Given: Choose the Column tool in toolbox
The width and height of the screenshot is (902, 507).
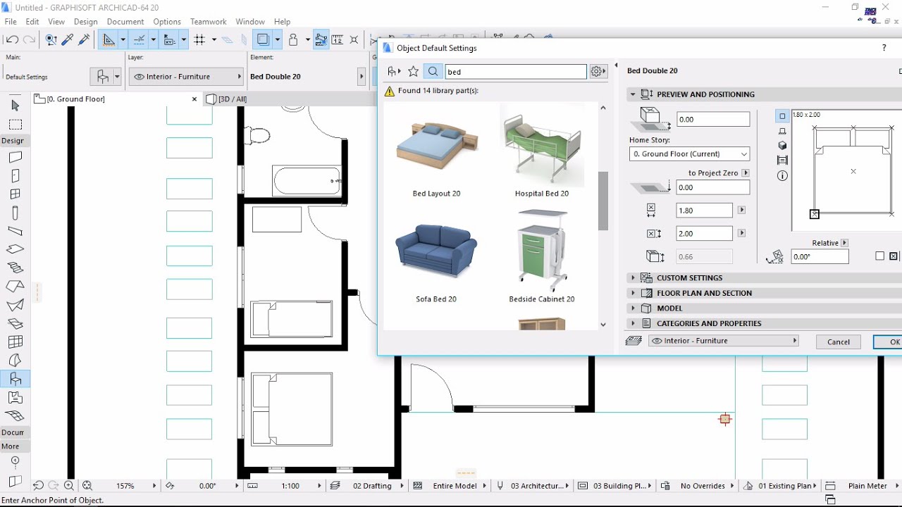Looking at the screenshot, I should 15,213.
